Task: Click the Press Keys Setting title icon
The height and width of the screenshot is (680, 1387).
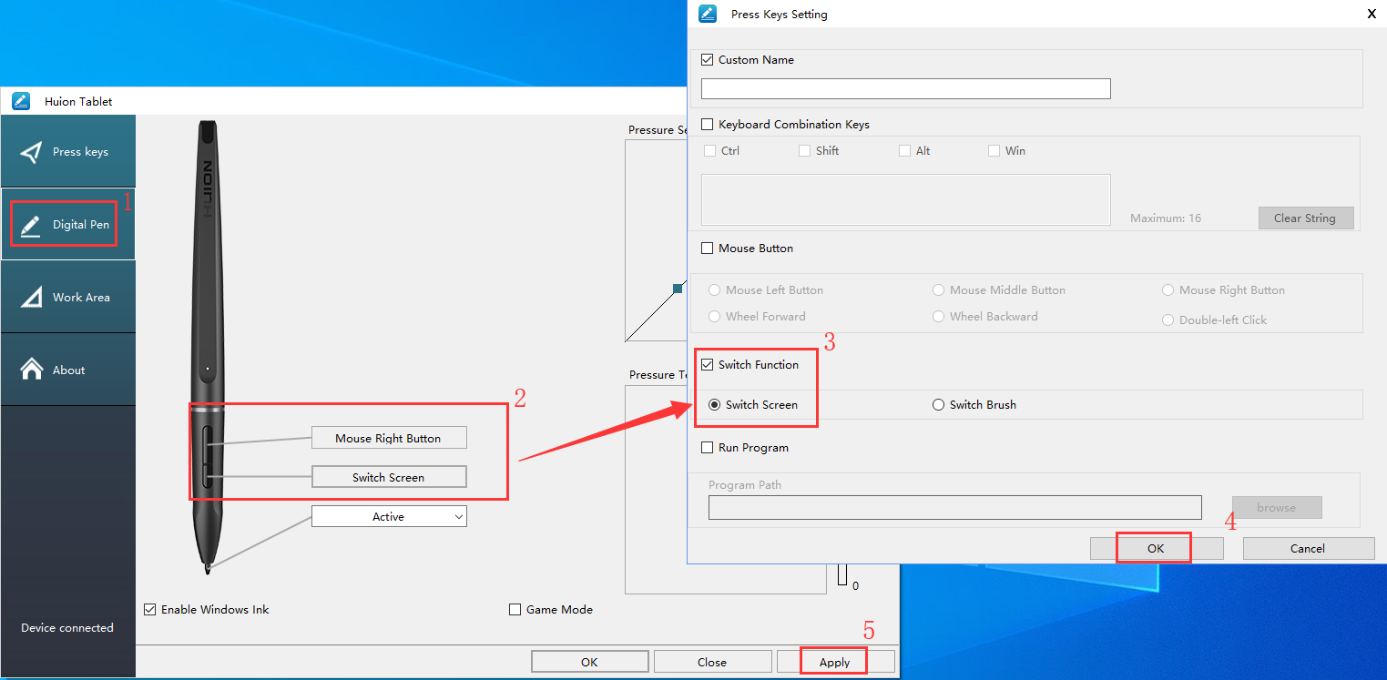Action: point(708,14)
